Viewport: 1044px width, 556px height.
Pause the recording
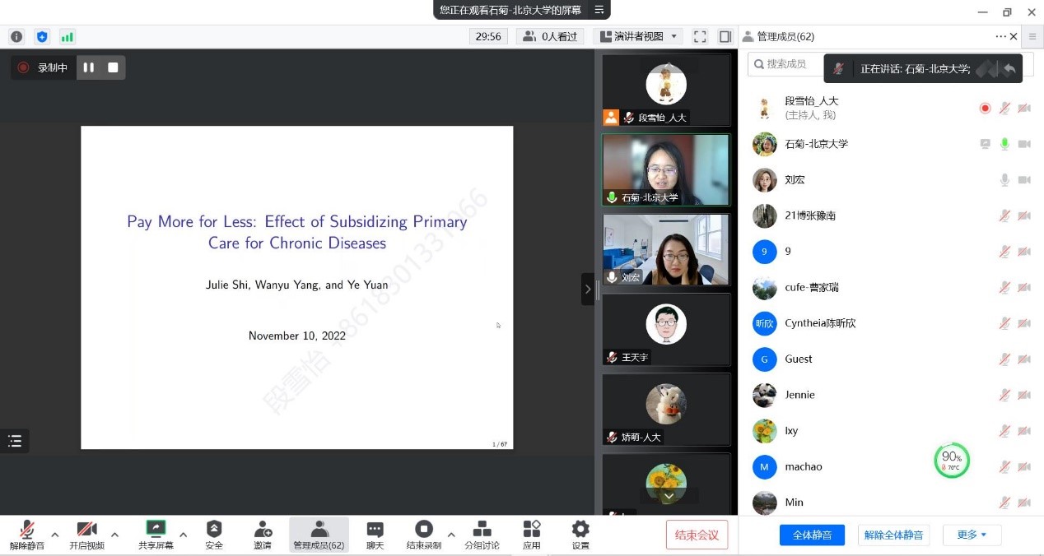click(x=89, y=67)
